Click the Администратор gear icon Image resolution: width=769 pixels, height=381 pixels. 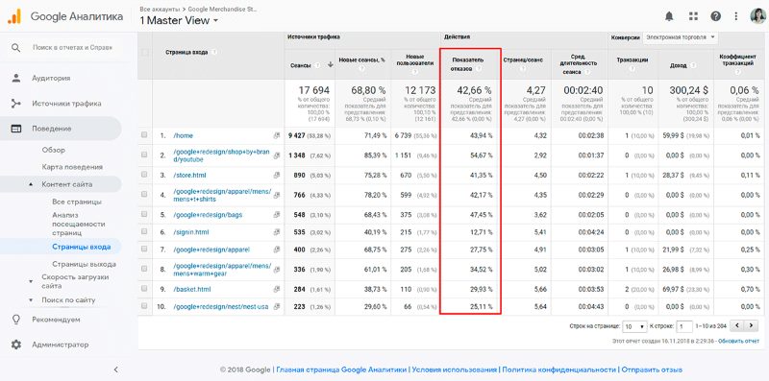(16, 345)
